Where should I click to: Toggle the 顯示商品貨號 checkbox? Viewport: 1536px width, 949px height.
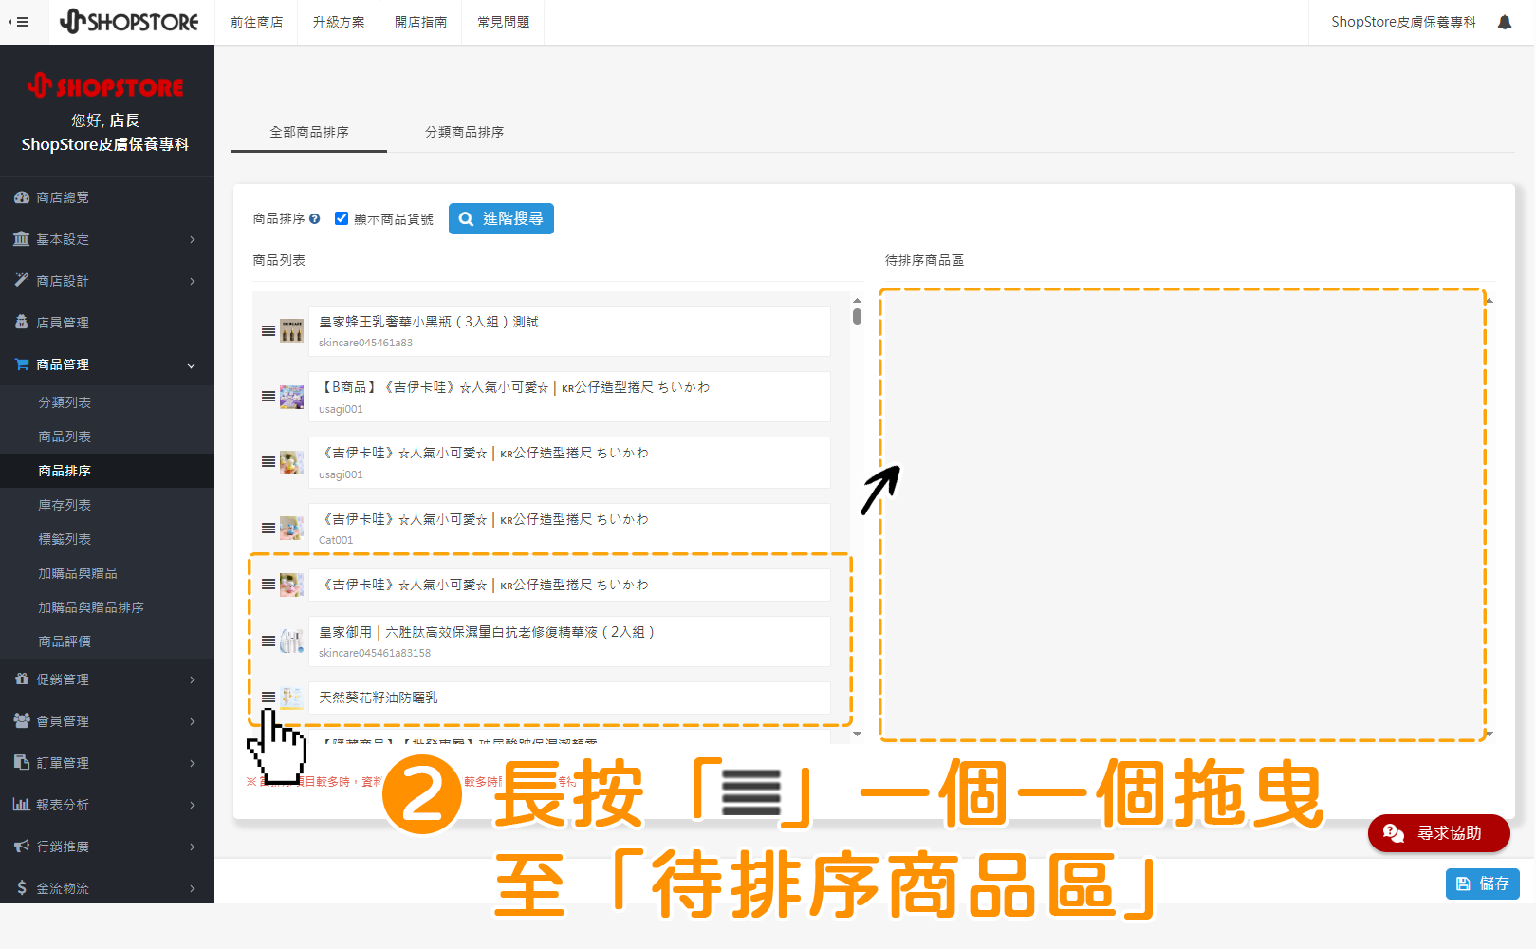point(342,218)
